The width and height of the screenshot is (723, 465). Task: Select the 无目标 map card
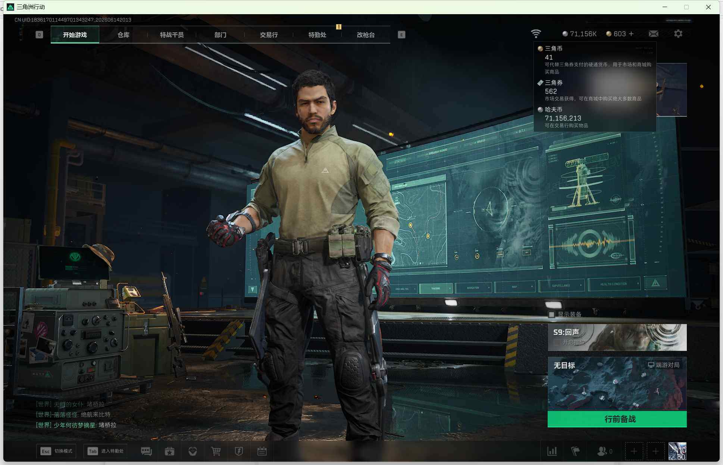(x=617, y=384)
